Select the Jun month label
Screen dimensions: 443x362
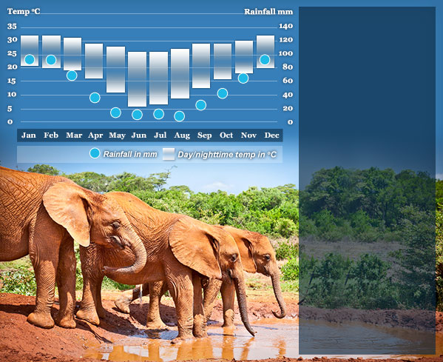pos(139,135)
